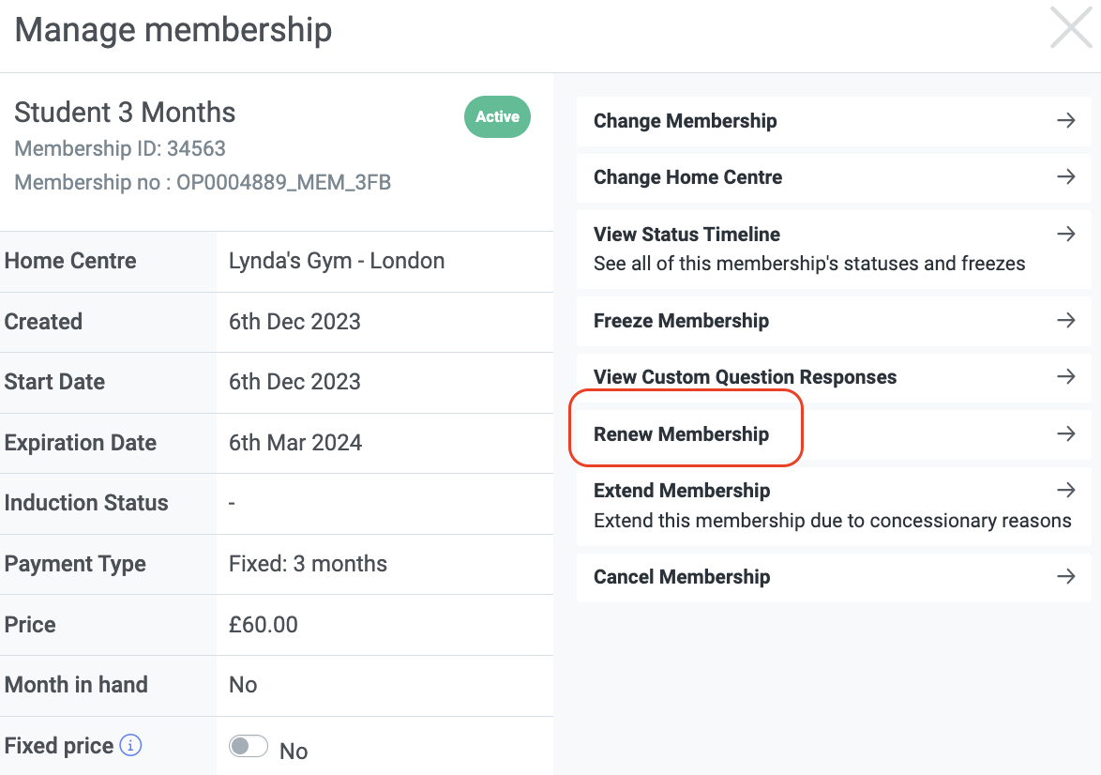Open View Status Timeline
This screenshot has width=1101, height=775.
coord(834,249)
